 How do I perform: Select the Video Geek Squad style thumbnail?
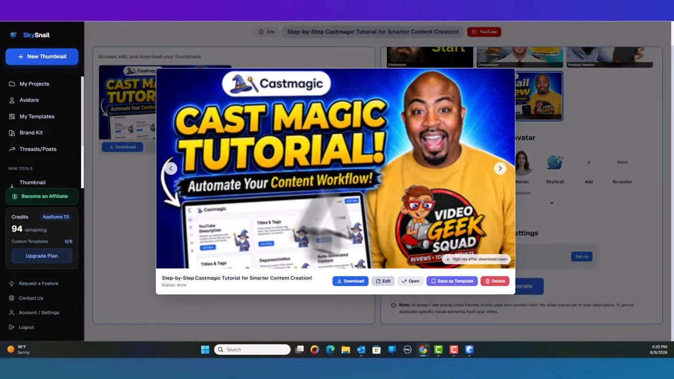539,96
